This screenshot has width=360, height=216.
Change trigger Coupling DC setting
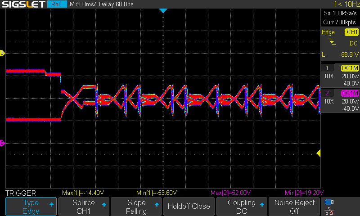(242, 207)
